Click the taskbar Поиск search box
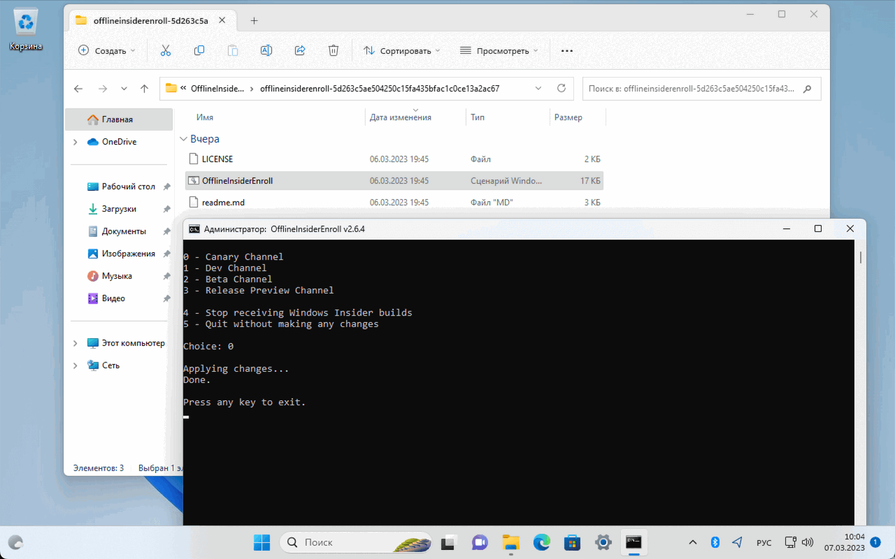 coord(356,542)
